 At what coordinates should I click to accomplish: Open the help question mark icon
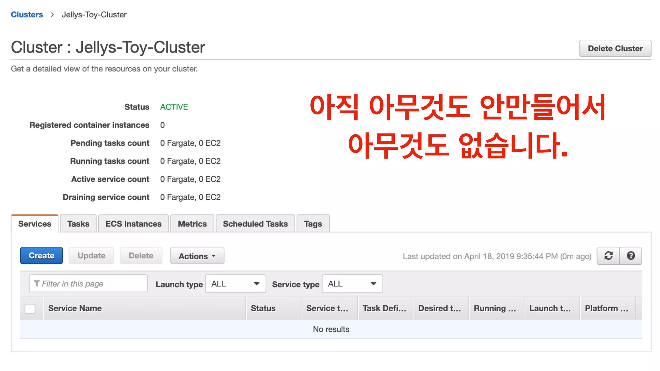point(631,256)
